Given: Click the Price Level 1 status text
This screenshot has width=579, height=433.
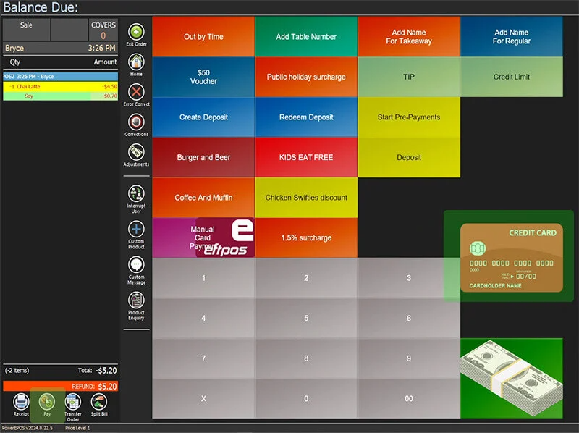Looking at the screenshot, I should (77, 428).
